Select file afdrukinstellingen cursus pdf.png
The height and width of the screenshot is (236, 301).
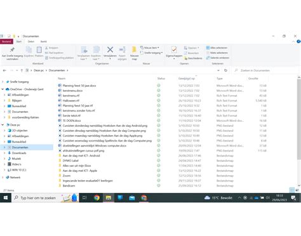click(x=83, y=150)
